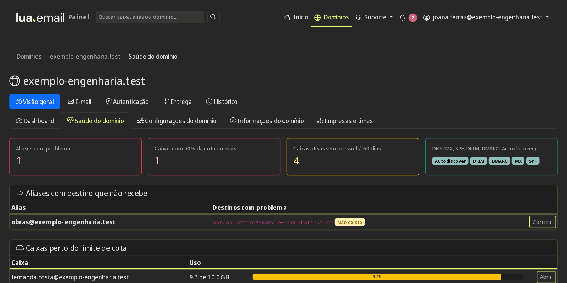Focus the Buscar caixa search field
Screen dimensions: 567x283
pyautogui.click(x=150, y=17)
